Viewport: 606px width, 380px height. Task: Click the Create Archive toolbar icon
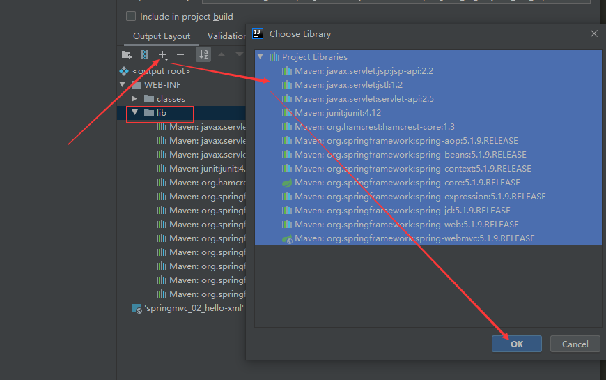coord(144,54)
